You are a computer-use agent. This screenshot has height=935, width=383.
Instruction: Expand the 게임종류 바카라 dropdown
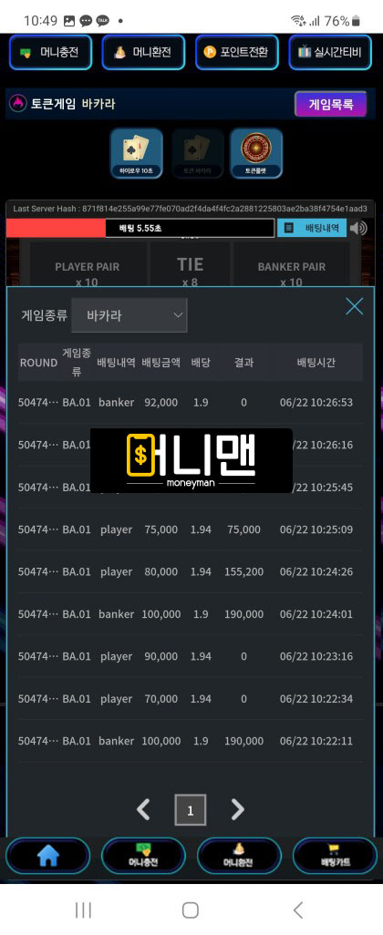(x=129, y=315)
